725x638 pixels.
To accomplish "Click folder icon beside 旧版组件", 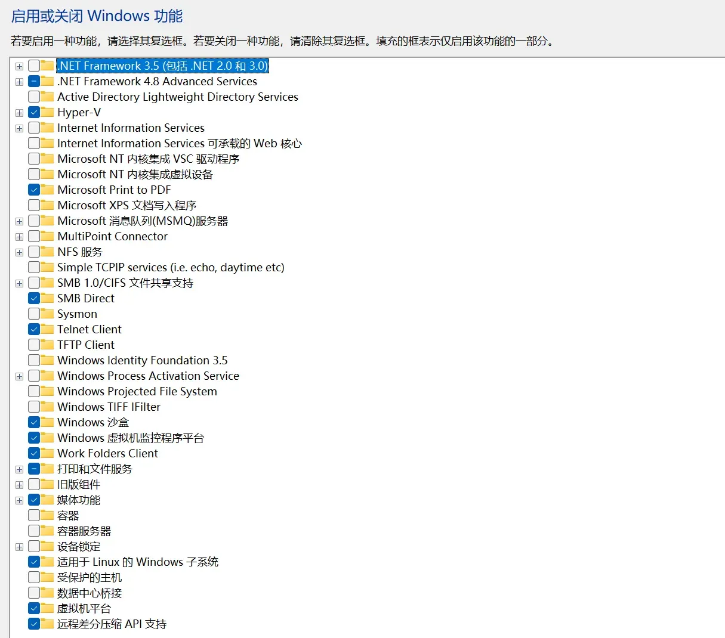I will (47, 484).
